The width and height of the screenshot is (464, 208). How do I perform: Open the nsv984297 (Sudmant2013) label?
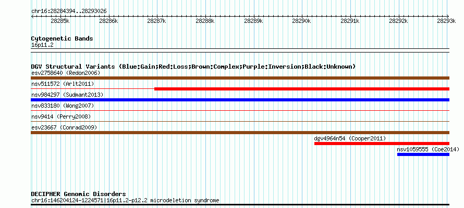click(x=67, y=95)
